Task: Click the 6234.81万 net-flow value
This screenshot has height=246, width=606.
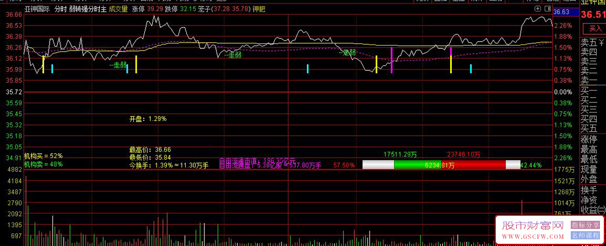Action: point(440,165)
